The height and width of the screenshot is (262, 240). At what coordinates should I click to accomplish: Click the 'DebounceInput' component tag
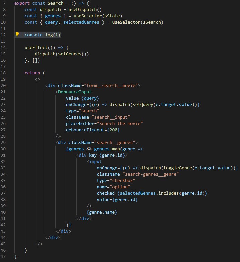pyautogui.click(x=75, y=92)
